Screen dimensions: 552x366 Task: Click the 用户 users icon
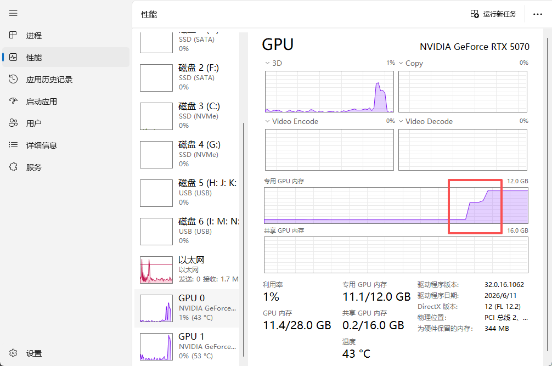click(13, 123)
